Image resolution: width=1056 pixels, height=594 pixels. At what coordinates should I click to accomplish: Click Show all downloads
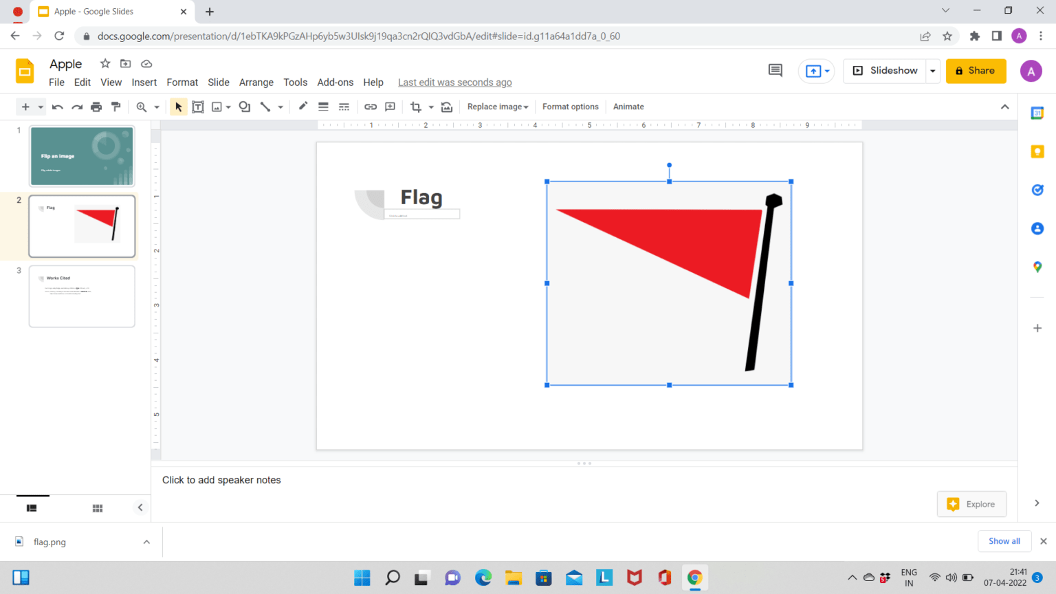(1004, 541)
